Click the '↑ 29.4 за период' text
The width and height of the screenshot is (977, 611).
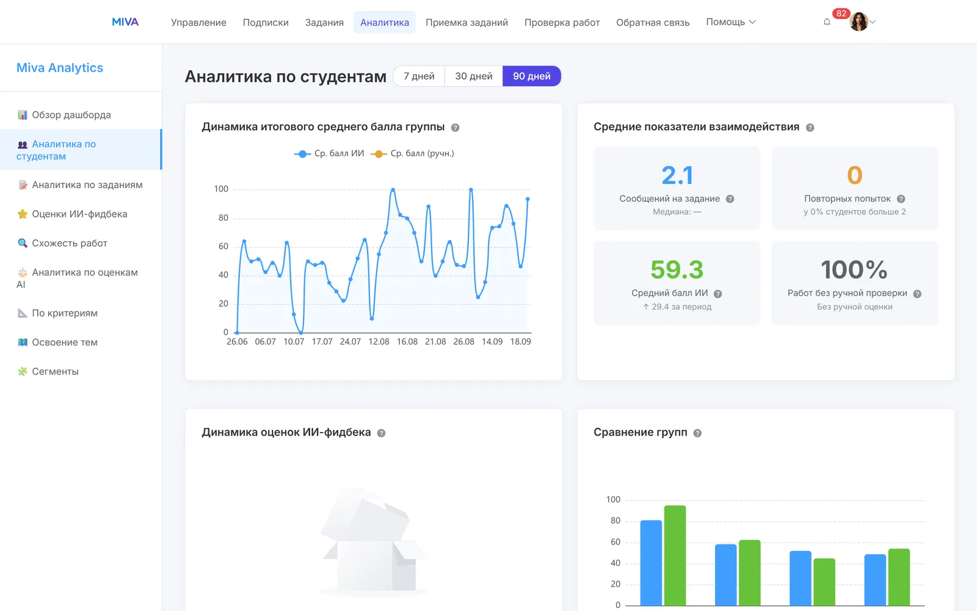[x=677, y=307]
